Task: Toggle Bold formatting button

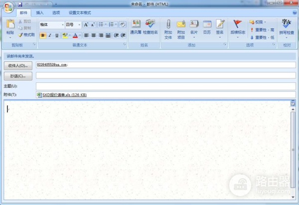Action: (42, 35)
